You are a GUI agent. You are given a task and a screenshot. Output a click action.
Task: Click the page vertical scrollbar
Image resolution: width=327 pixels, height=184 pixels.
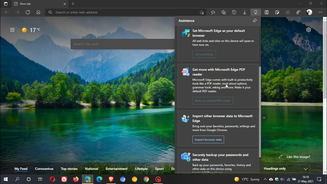point(325,60)
